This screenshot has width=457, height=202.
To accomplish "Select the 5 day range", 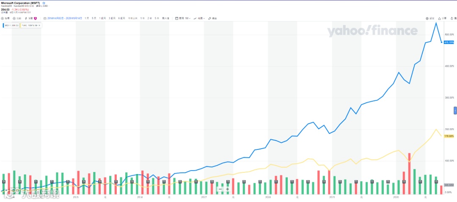I will point(94,18).
